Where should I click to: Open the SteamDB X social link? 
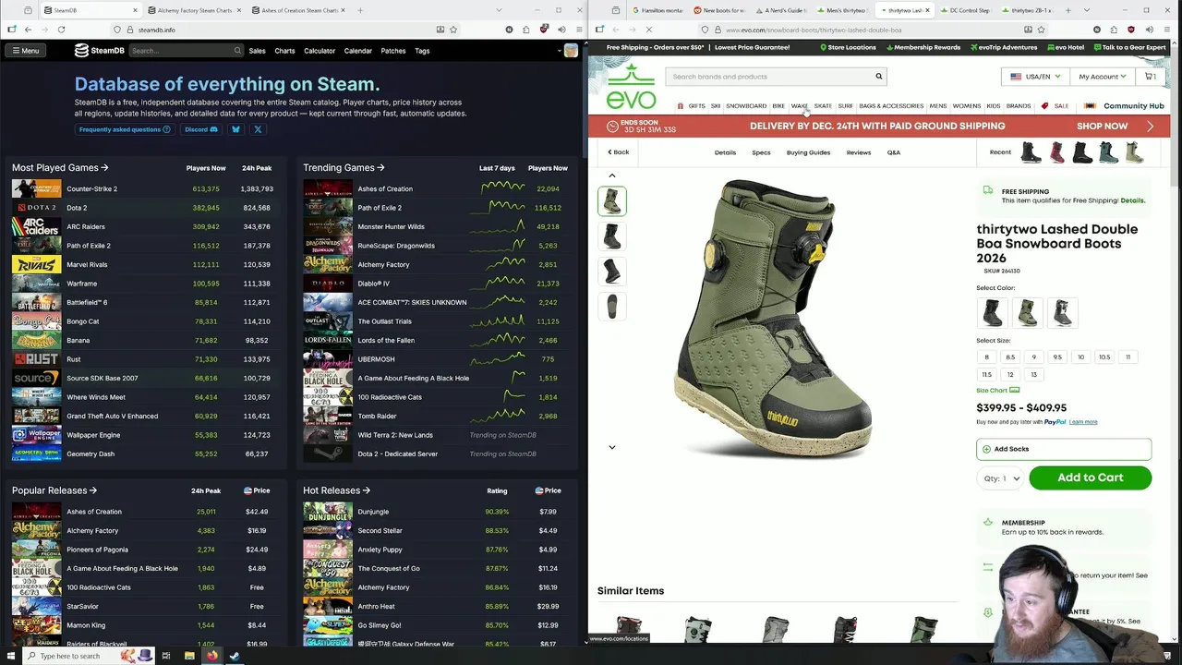pos(258,129)
